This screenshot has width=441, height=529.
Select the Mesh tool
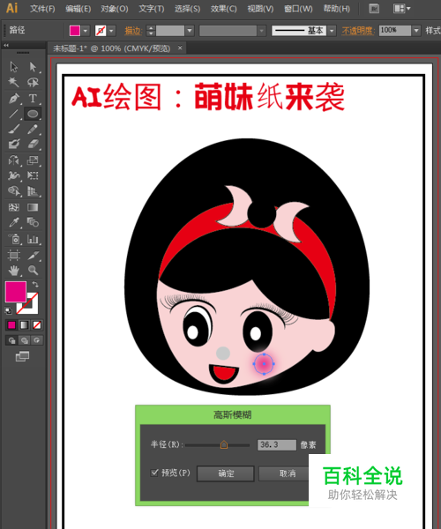[13, 207]
